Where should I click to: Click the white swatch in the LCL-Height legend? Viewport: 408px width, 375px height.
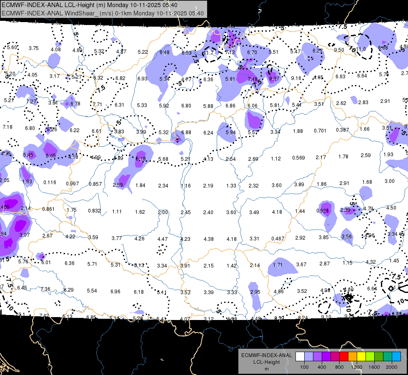(300, 357)
